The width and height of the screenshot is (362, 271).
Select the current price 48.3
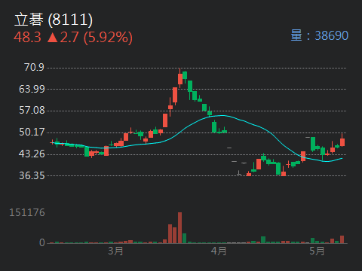tap(27, 38)
